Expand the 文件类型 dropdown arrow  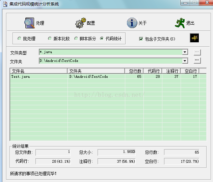pyautogui.click(x=185, y=52)
